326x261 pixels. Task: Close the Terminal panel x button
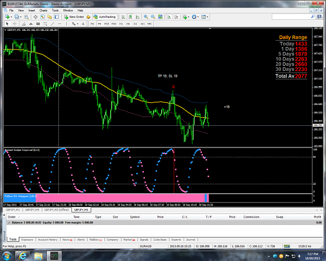(x=4, y=215)
